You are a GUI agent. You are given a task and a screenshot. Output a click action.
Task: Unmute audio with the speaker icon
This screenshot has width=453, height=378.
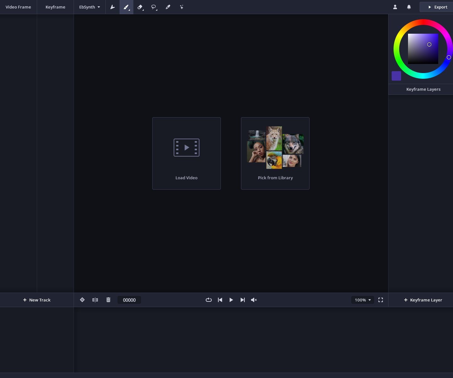coord(254,300)
